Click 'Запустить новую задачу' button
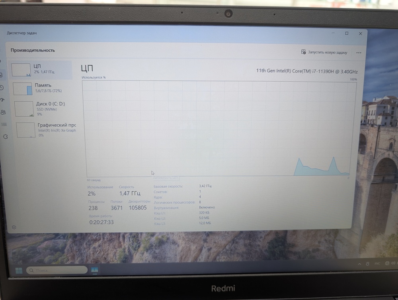The width and height of the screenshot is (398, 300). tap(324, 52)
